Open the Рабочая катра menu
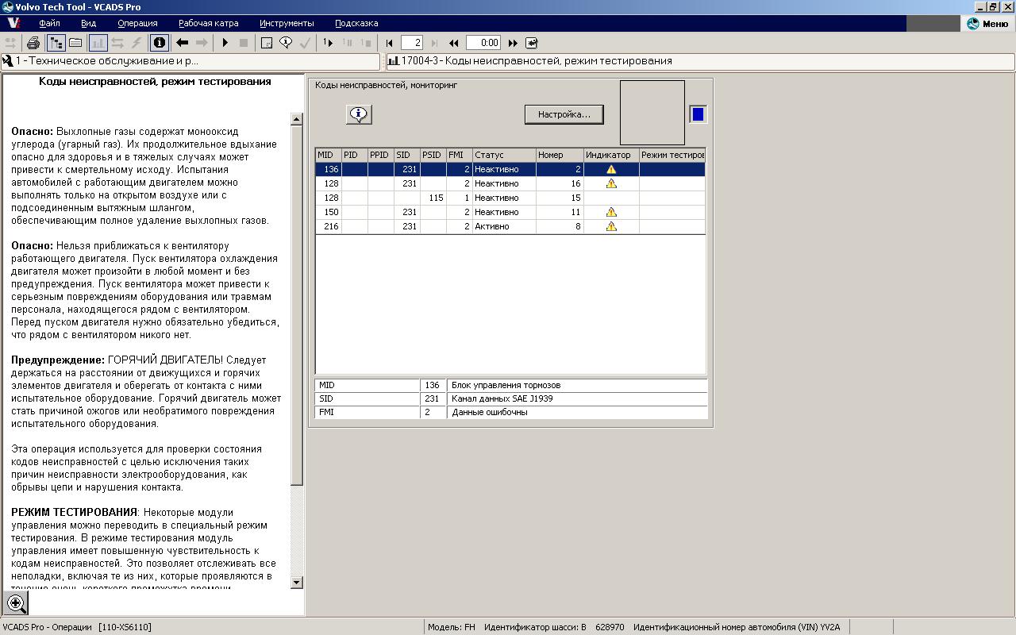Viewport: 1016px width, 635px height. 209,23
